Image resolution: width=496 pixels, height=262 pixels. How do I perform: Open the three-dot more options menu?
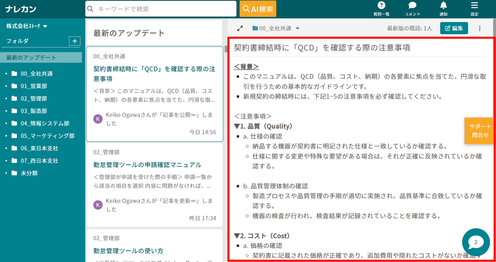tap(480, 28)
